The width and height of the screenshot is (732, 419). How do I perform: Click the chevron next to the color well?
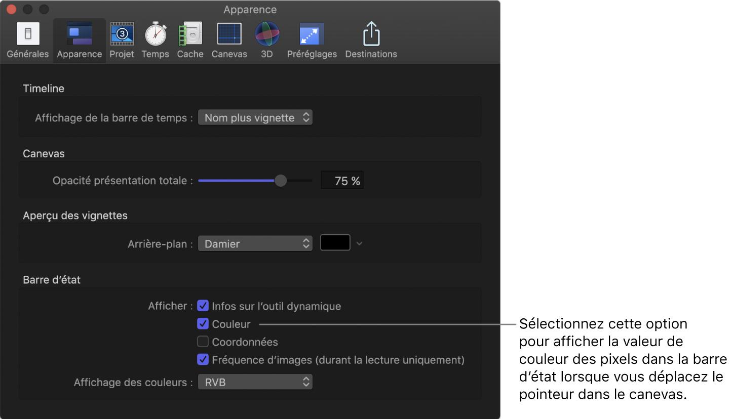[x=359, y=243]
